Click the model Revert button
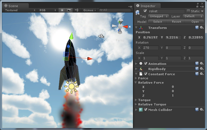Image resolution: width=207 pixels, height=130 pixels. (176, 22)
